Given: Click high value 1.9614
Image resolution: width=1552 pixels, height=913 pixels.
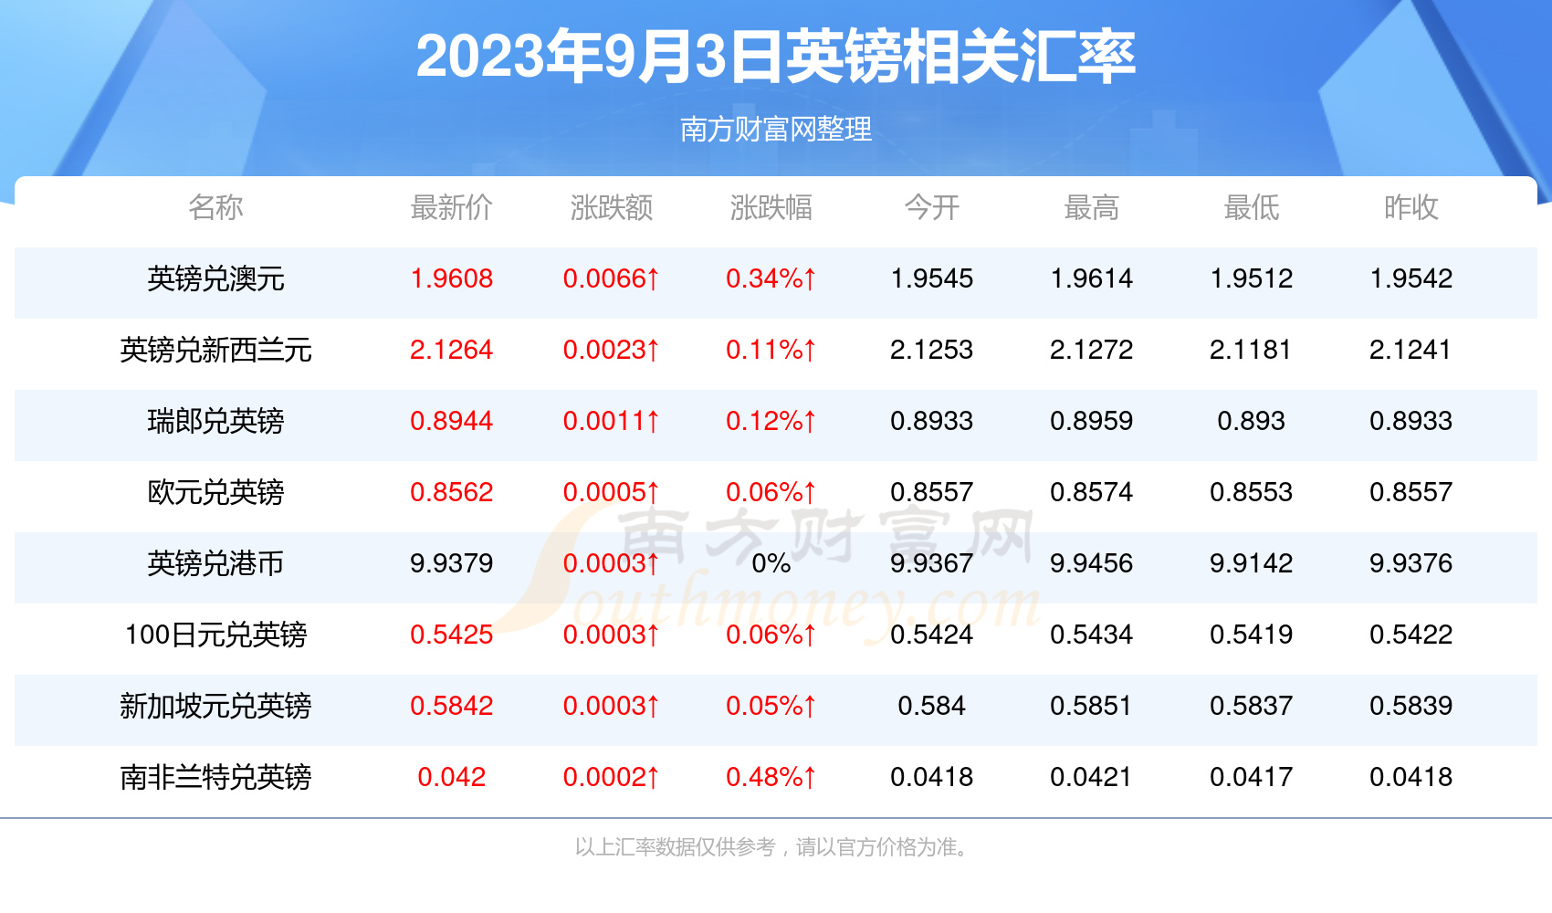Looking at the screenshot, I should pos(1091,278).
